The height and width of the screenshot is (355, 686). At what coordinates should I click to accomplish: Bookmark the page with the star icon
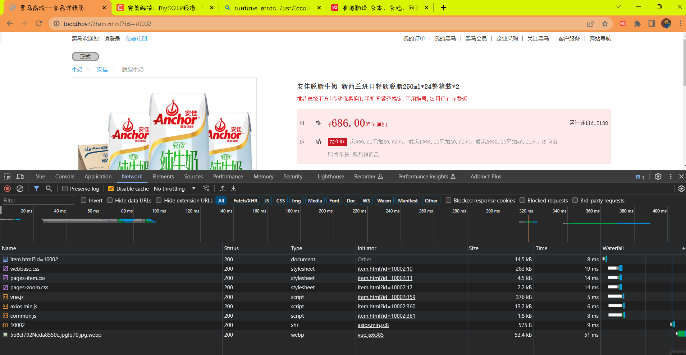(605, 24)
